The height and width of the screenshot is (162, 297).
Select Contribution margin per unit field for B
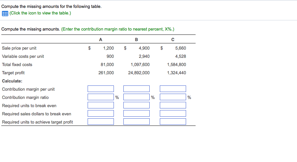tap(137, 89)
